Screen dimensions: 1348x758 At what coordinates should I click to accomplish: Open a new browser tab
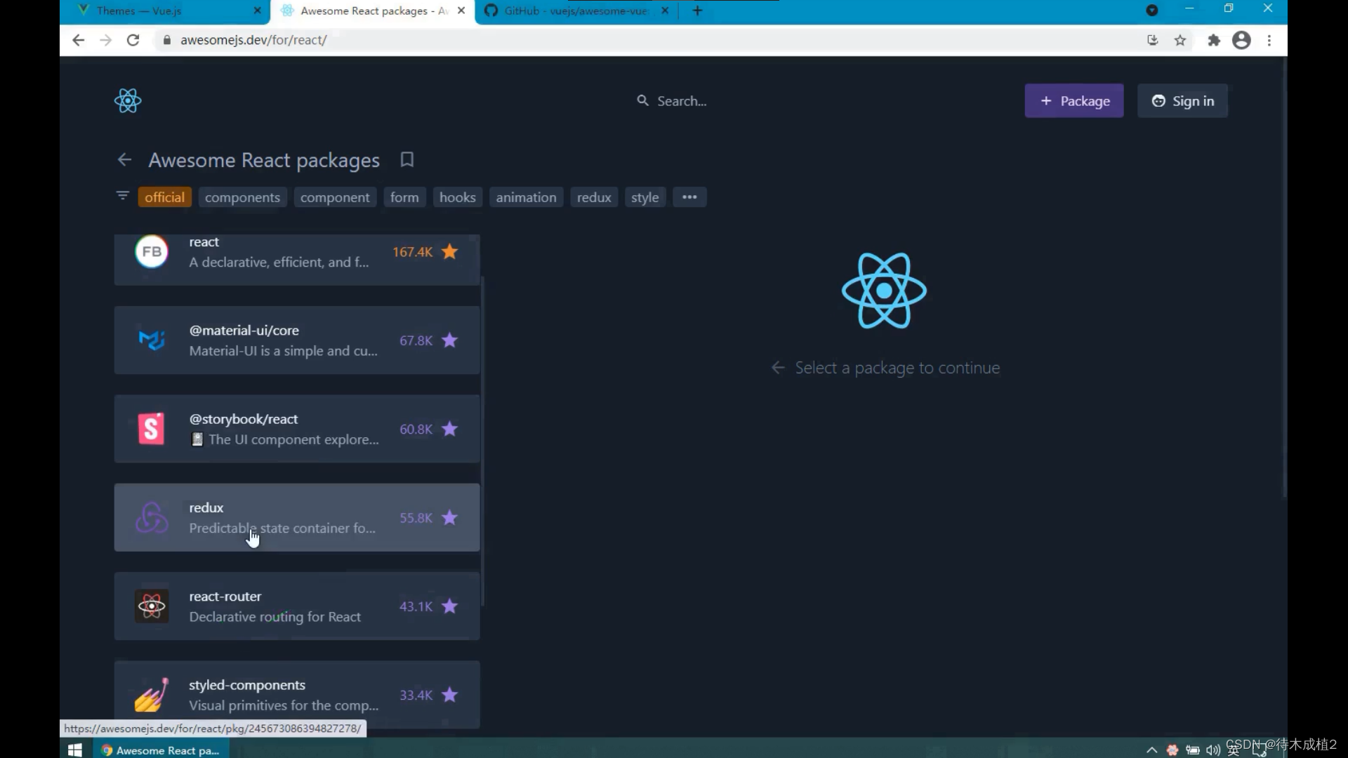coord(697,11)
